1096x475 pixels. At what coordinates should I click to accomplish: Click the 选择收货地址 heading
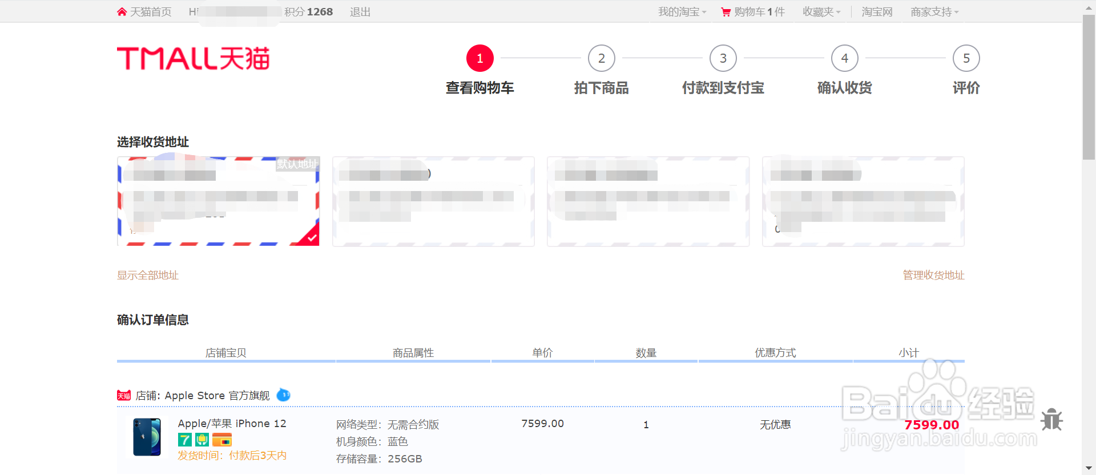153,142
